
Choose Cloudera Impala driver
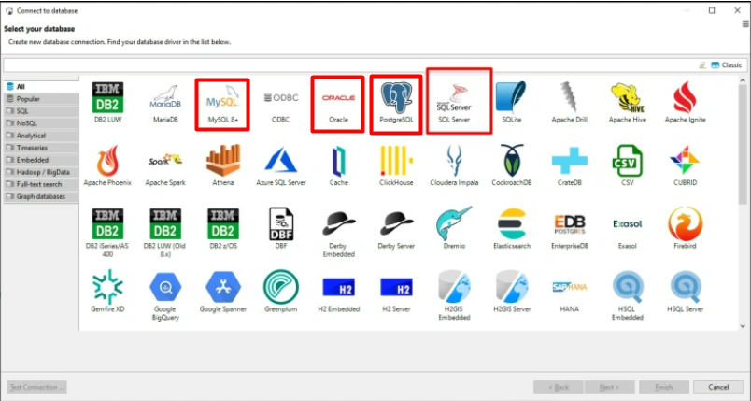[x=454, y=165]
